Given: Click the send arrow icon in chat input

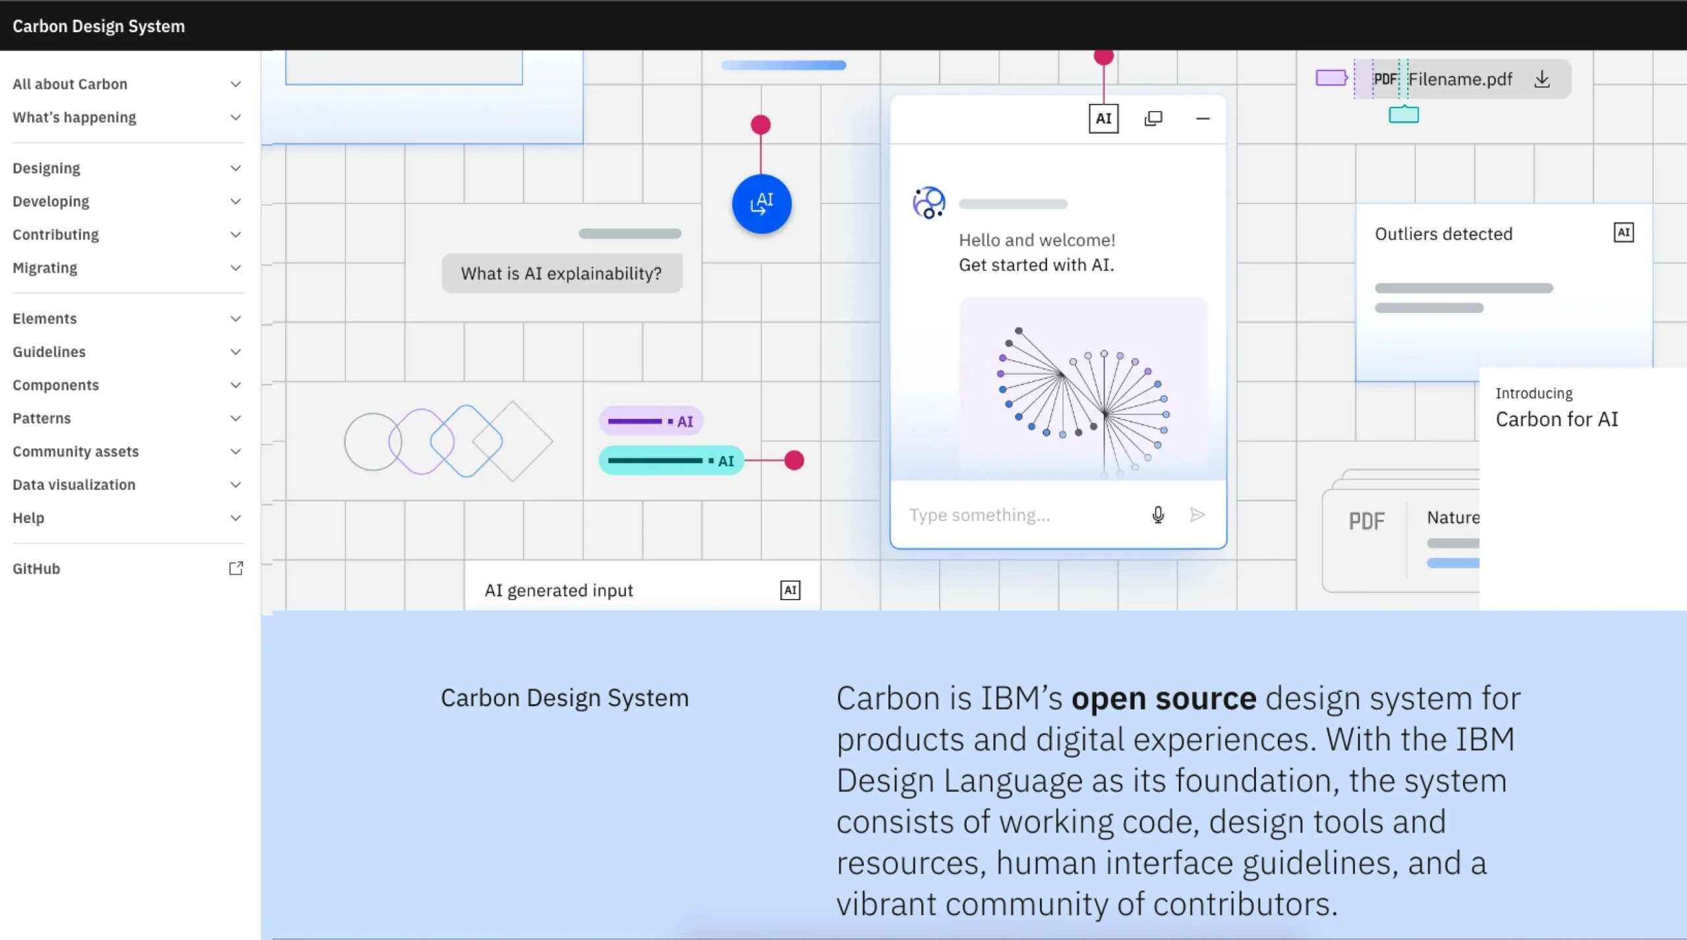Looking at the screenshot, I should [1197, 514].
